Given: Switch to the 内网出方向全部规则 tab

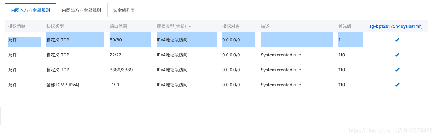Looking at the screenshot, I should click(81, 10).
